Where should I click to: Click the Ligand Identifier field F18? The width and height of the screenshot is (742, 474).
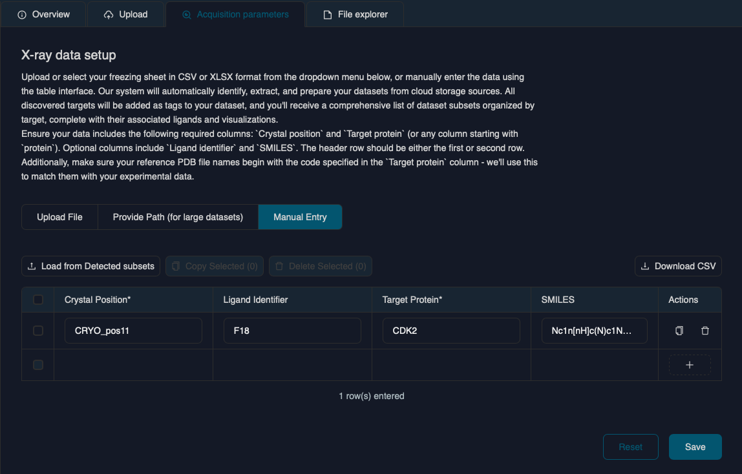pyautogui.click(x=292, y=331)
